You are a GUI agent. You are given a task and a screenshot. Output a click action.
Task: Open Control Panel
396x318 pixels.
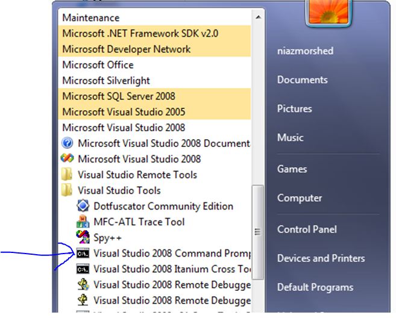tap(307, 229)
